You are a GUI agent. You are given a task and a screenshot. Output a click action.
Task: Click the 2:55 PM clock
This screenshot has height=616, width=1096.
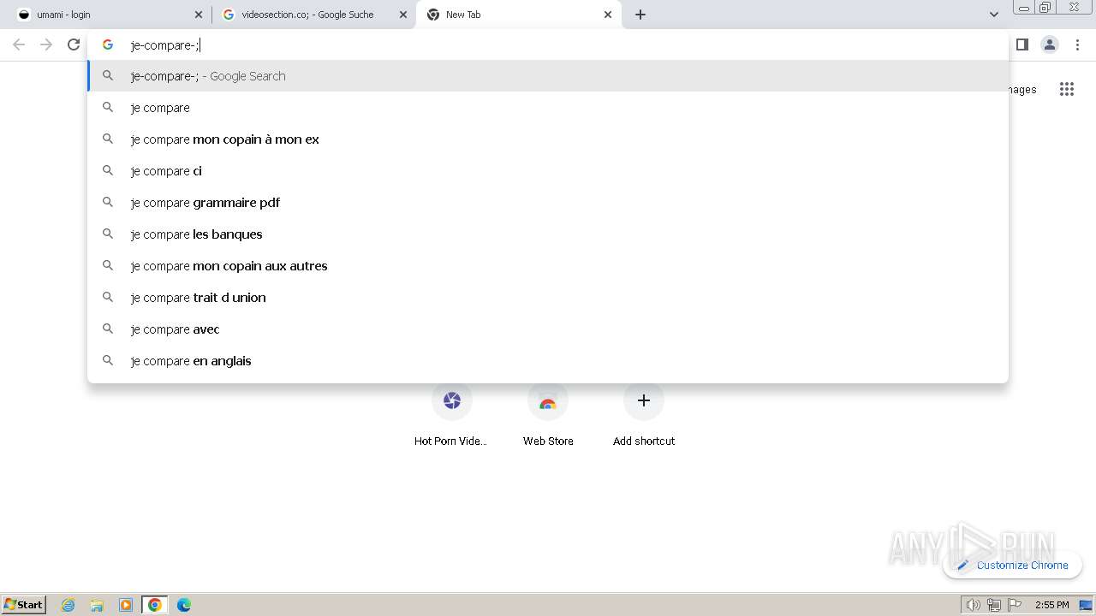point(1051,605)
